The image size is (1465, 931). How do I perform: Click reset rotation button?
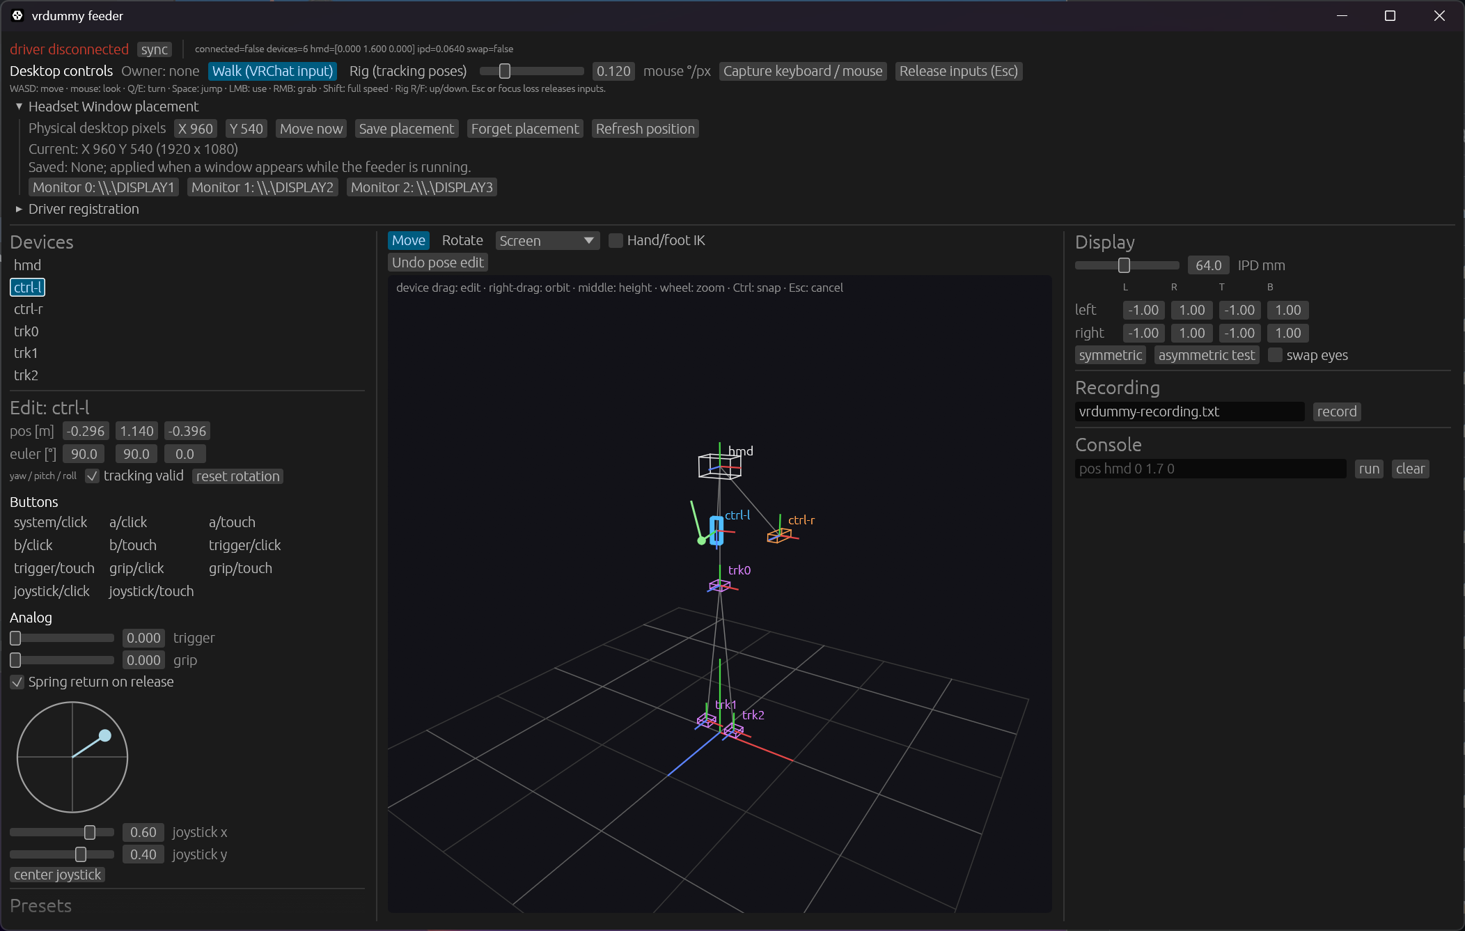pos(237,476)
